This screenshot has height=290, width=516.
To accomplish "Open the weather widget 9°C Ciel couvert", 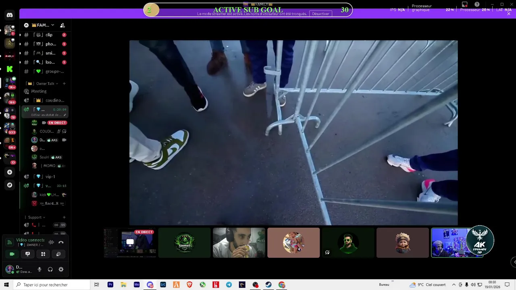I will (x=428, y=285).
